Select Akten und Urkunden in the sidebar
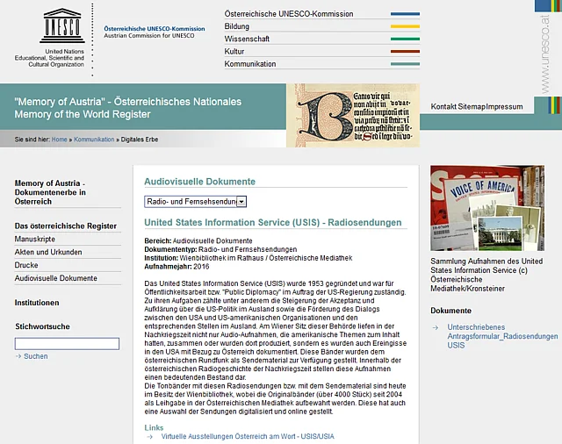This screenshot has width=562, height=444. pyautogui.click(x=48, y=252)
